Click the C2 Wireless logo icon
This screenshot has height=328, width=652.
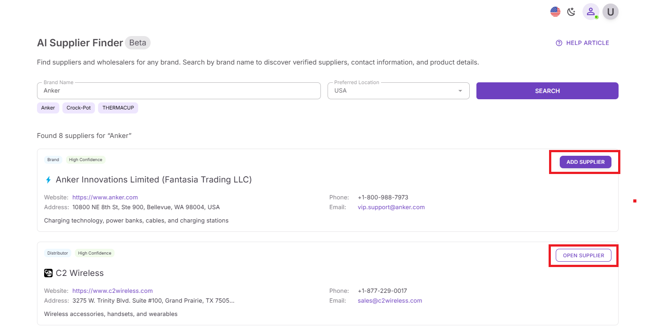point(49,273)
